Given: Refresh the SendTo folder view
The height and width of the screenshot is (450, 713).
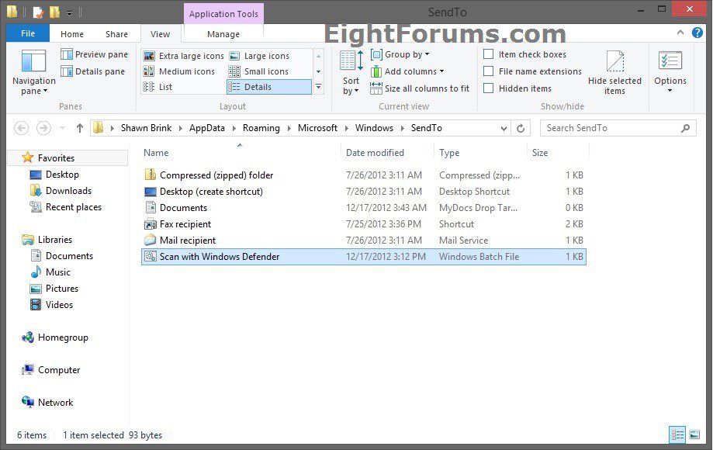Looking at the screenshot, I should click(x=521, y=128).
